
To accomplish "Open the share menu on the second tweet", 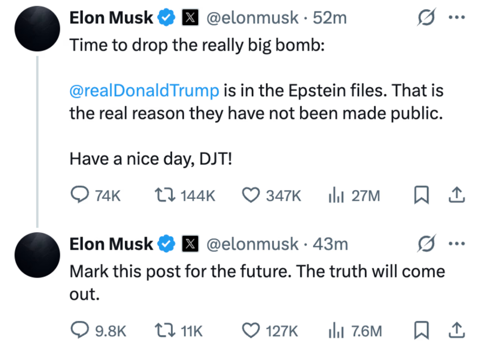I will [x=457, y=331].
